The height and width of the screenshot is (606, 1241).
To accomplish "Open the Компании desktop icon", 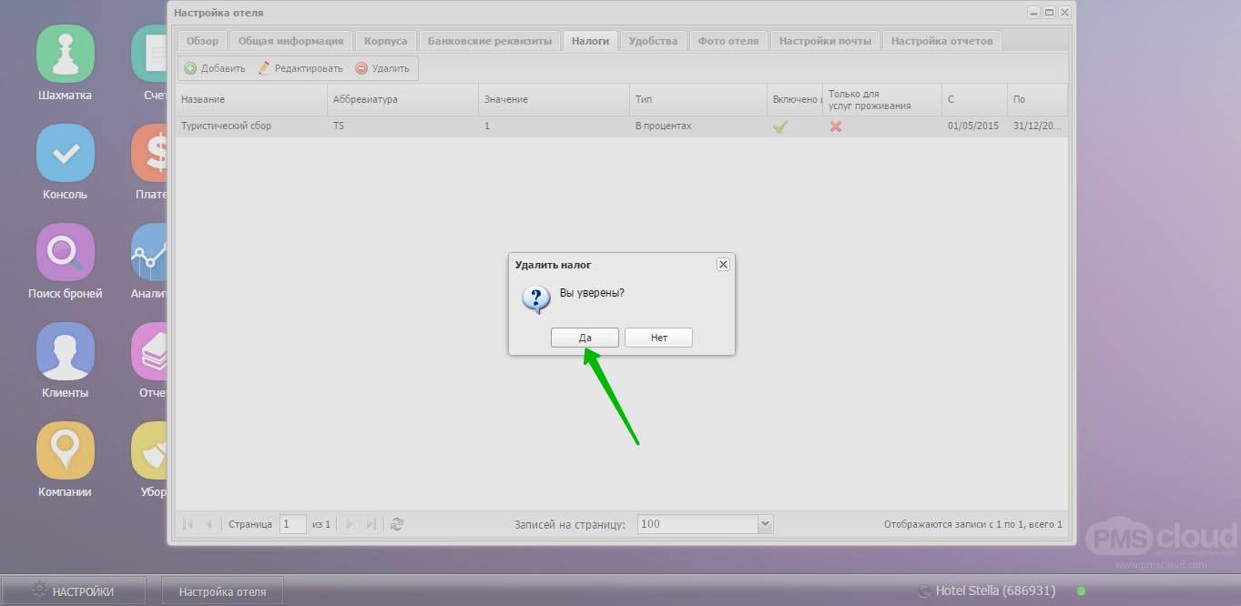I will tap(66, 450).
